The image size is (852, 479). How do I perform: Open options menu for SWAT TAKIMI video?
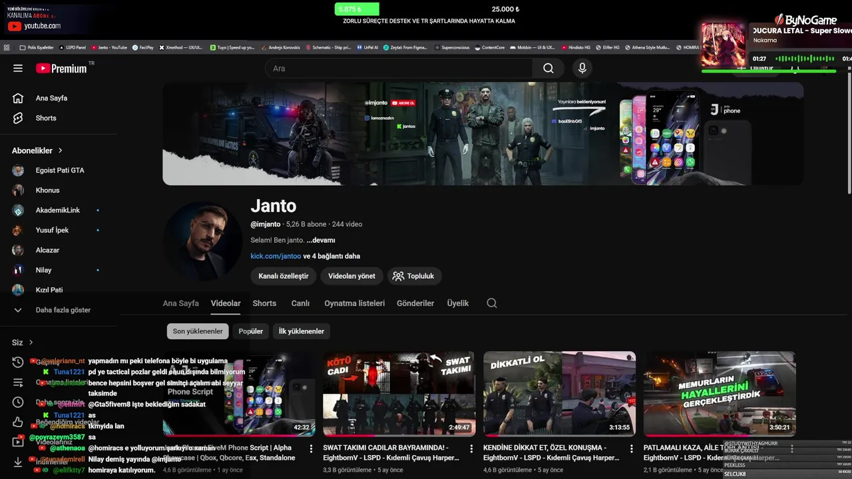coord(471,449)
